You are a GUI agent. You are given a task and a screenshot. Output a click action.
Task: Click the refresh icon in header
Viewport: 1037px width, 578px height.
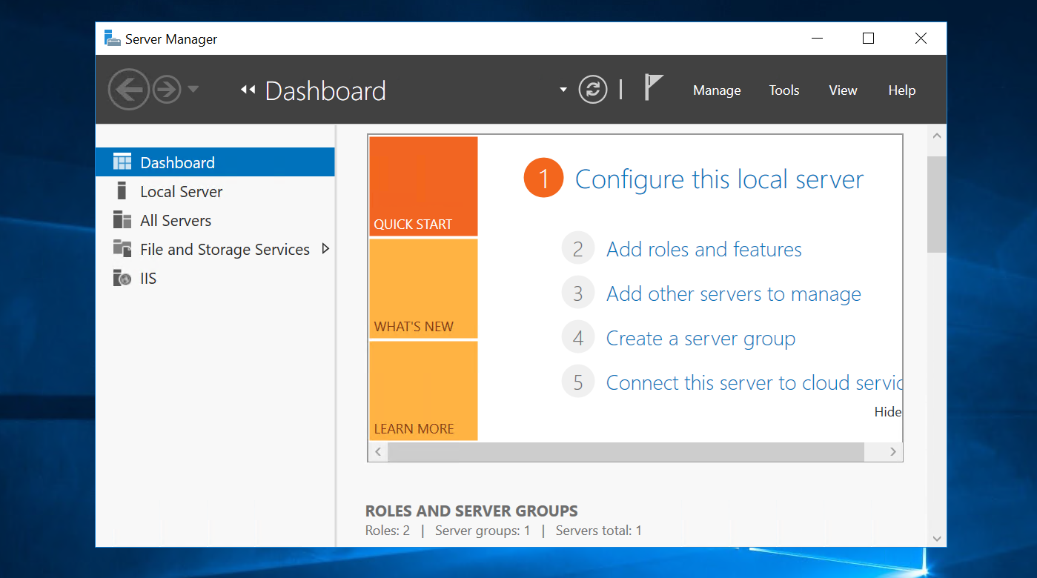[x=593, y=90]
